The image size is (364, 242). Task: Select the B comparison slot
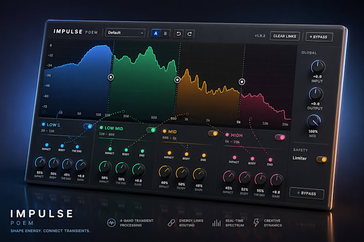(x=165, y=34)
